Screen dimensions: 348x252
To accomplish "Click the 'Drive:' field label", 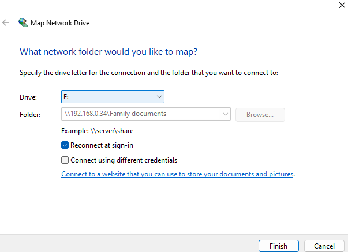I will [28, 97].
